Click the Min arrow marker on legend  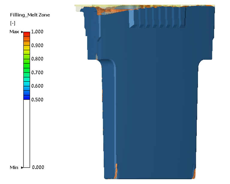pos(22,168)
